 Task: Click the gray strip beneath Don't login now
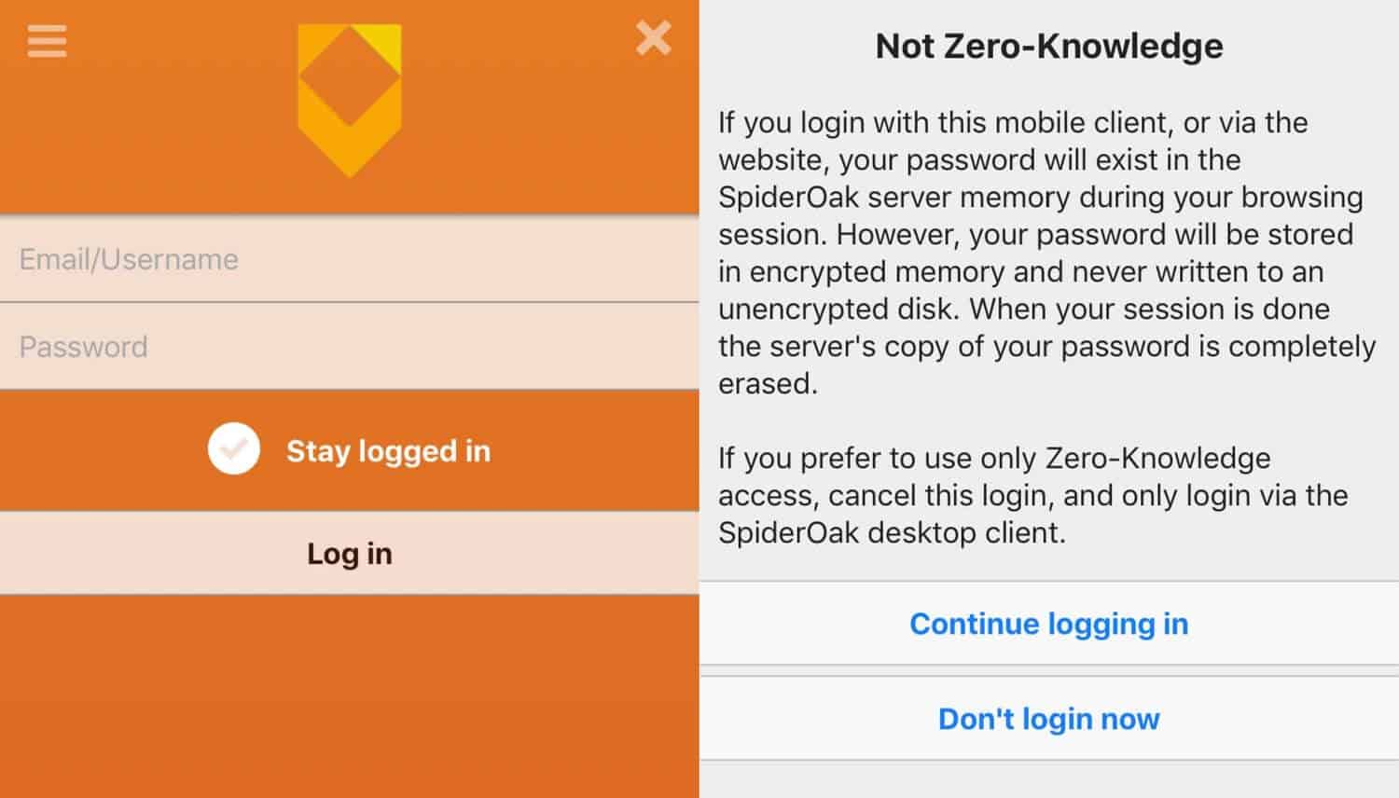[x=1049, y=779]
